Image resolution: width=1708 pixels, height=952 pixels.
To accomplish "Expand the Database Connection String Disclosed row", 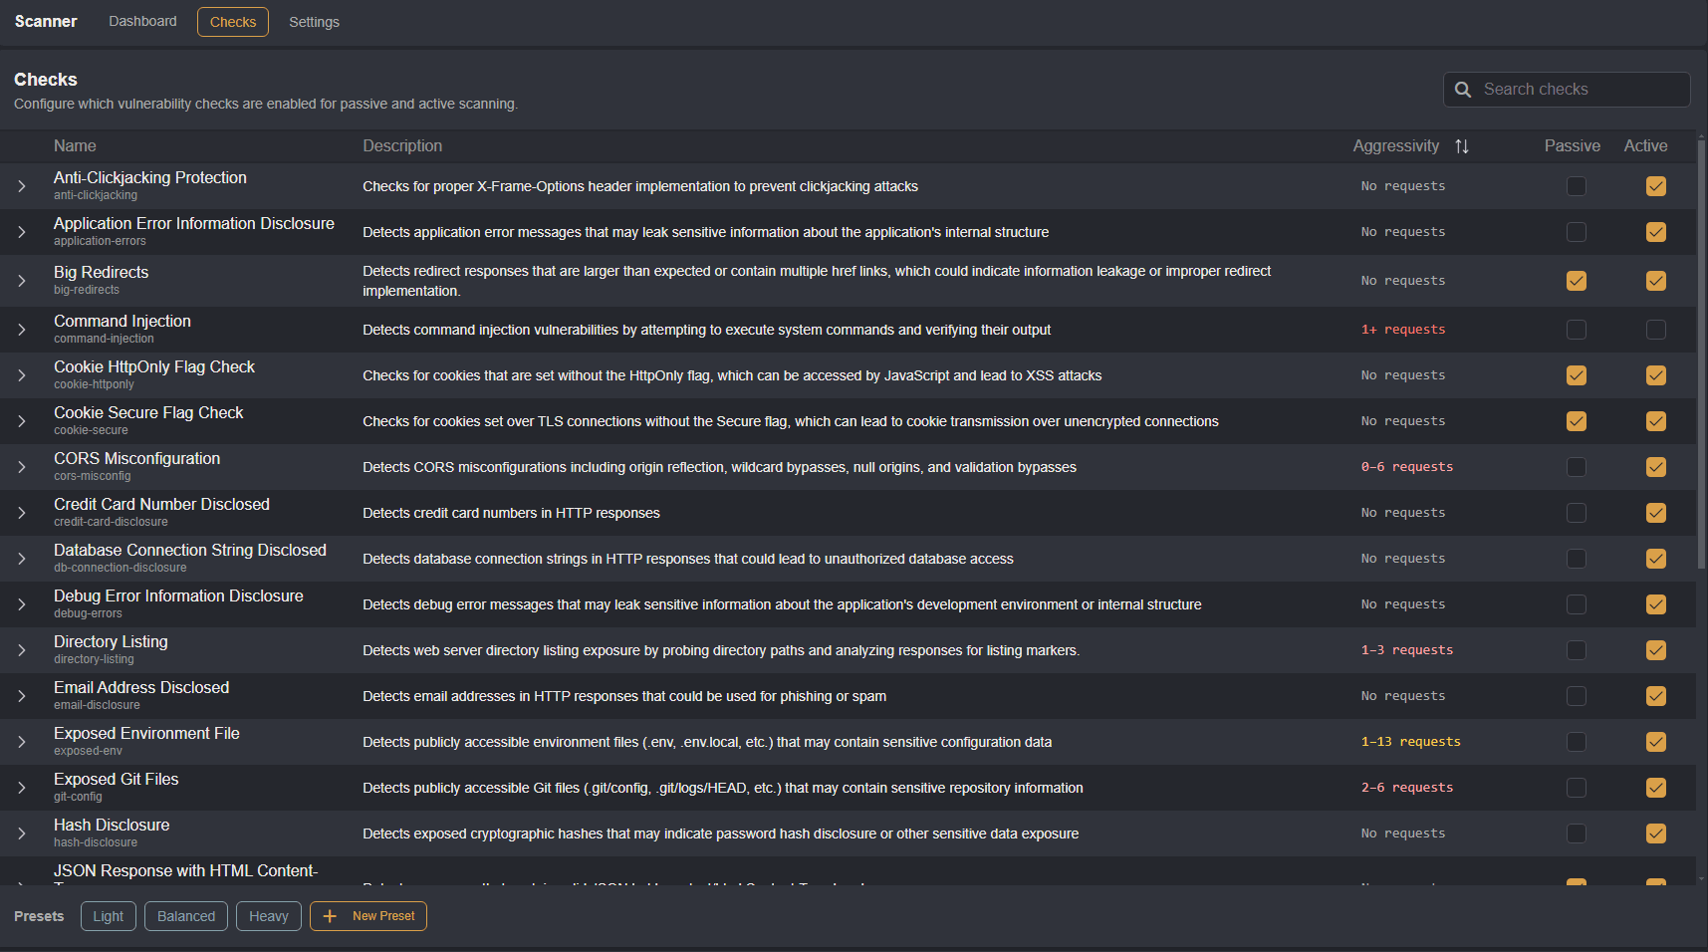I will point(21,558).
